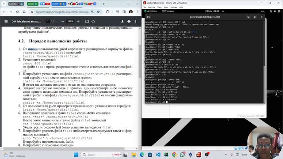Open GNOME Activities overview

pyautogui.click(x=150, y=11)
